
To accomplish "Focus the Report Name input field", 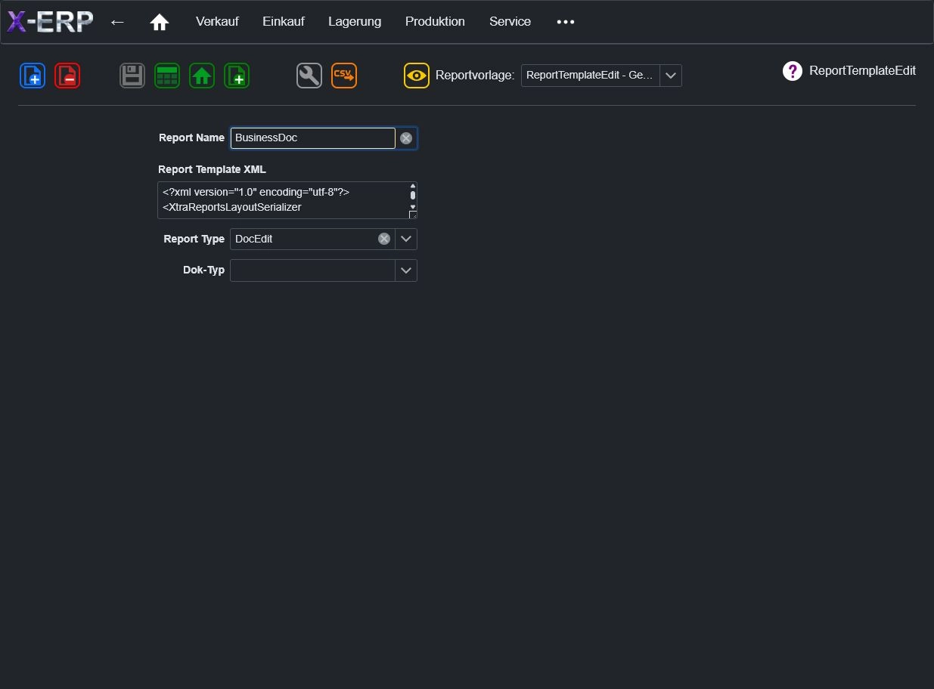I will click(x=313, y=138).
